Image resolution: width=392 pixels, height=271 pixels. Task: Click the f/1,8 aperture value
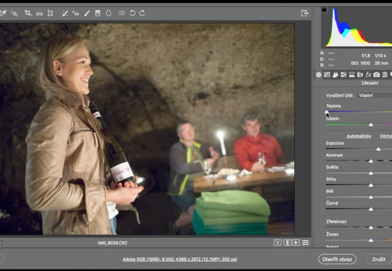365,55
